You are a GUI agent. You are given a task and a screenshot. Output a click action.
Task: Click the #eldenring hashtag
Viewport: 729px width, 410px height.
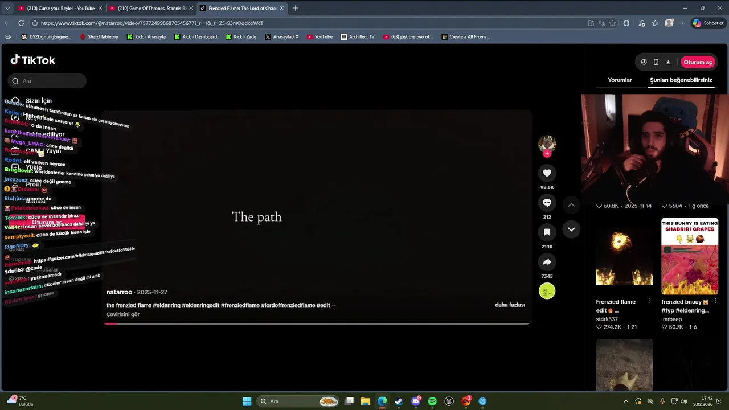click(166, 305)
